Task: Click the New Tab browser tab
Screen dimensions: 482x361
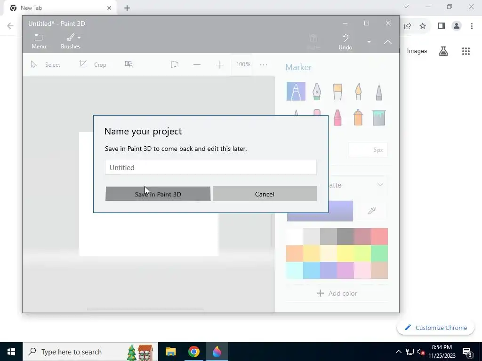Action: pyautogui.click(x=61, y=8)
